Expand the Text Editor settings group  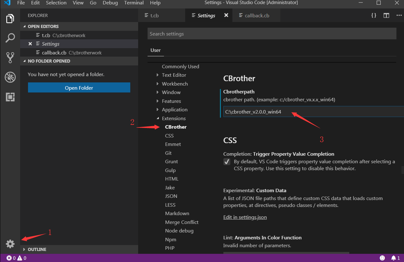coord(158,75)
